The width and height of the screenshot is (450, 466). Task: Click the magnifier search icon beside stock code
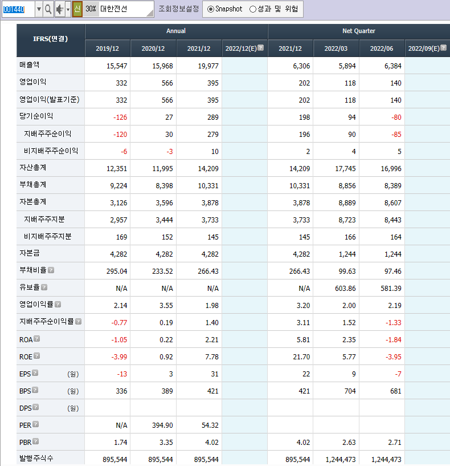click(48, 9)
